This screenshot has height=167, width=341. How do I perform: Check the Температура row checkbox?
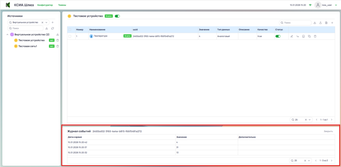70,36
